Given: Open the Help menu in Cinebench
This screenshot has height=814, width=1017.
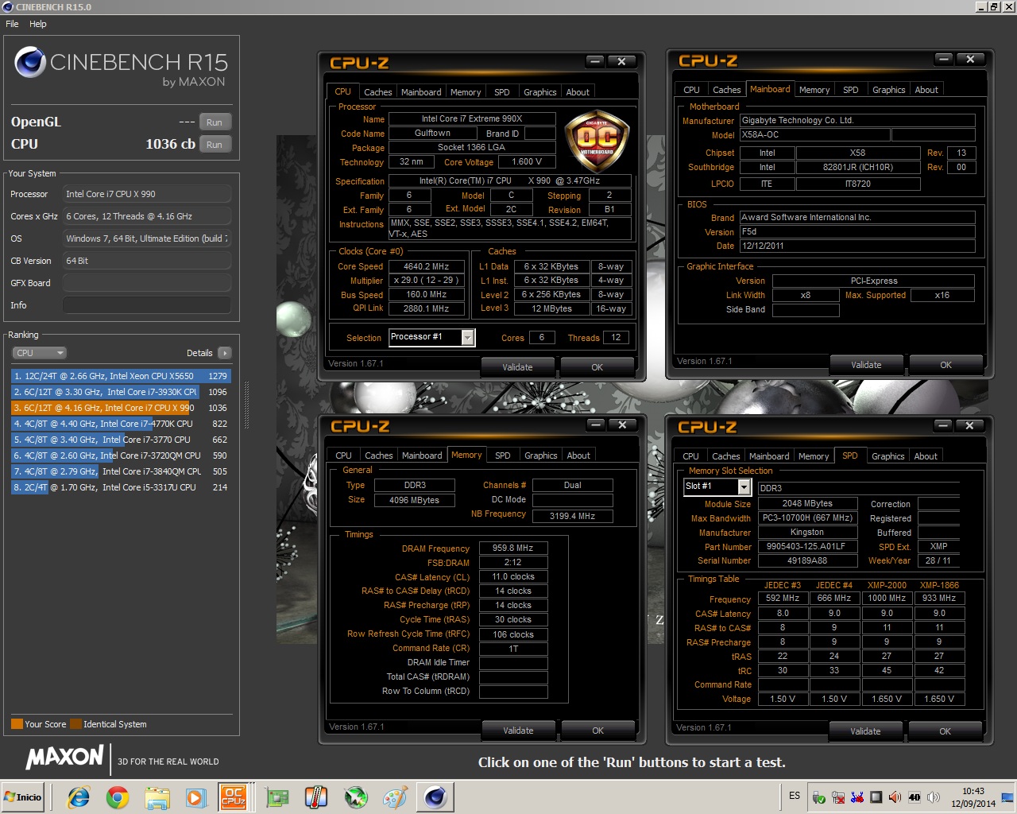Looking at the screenshot, I should 38,24.
